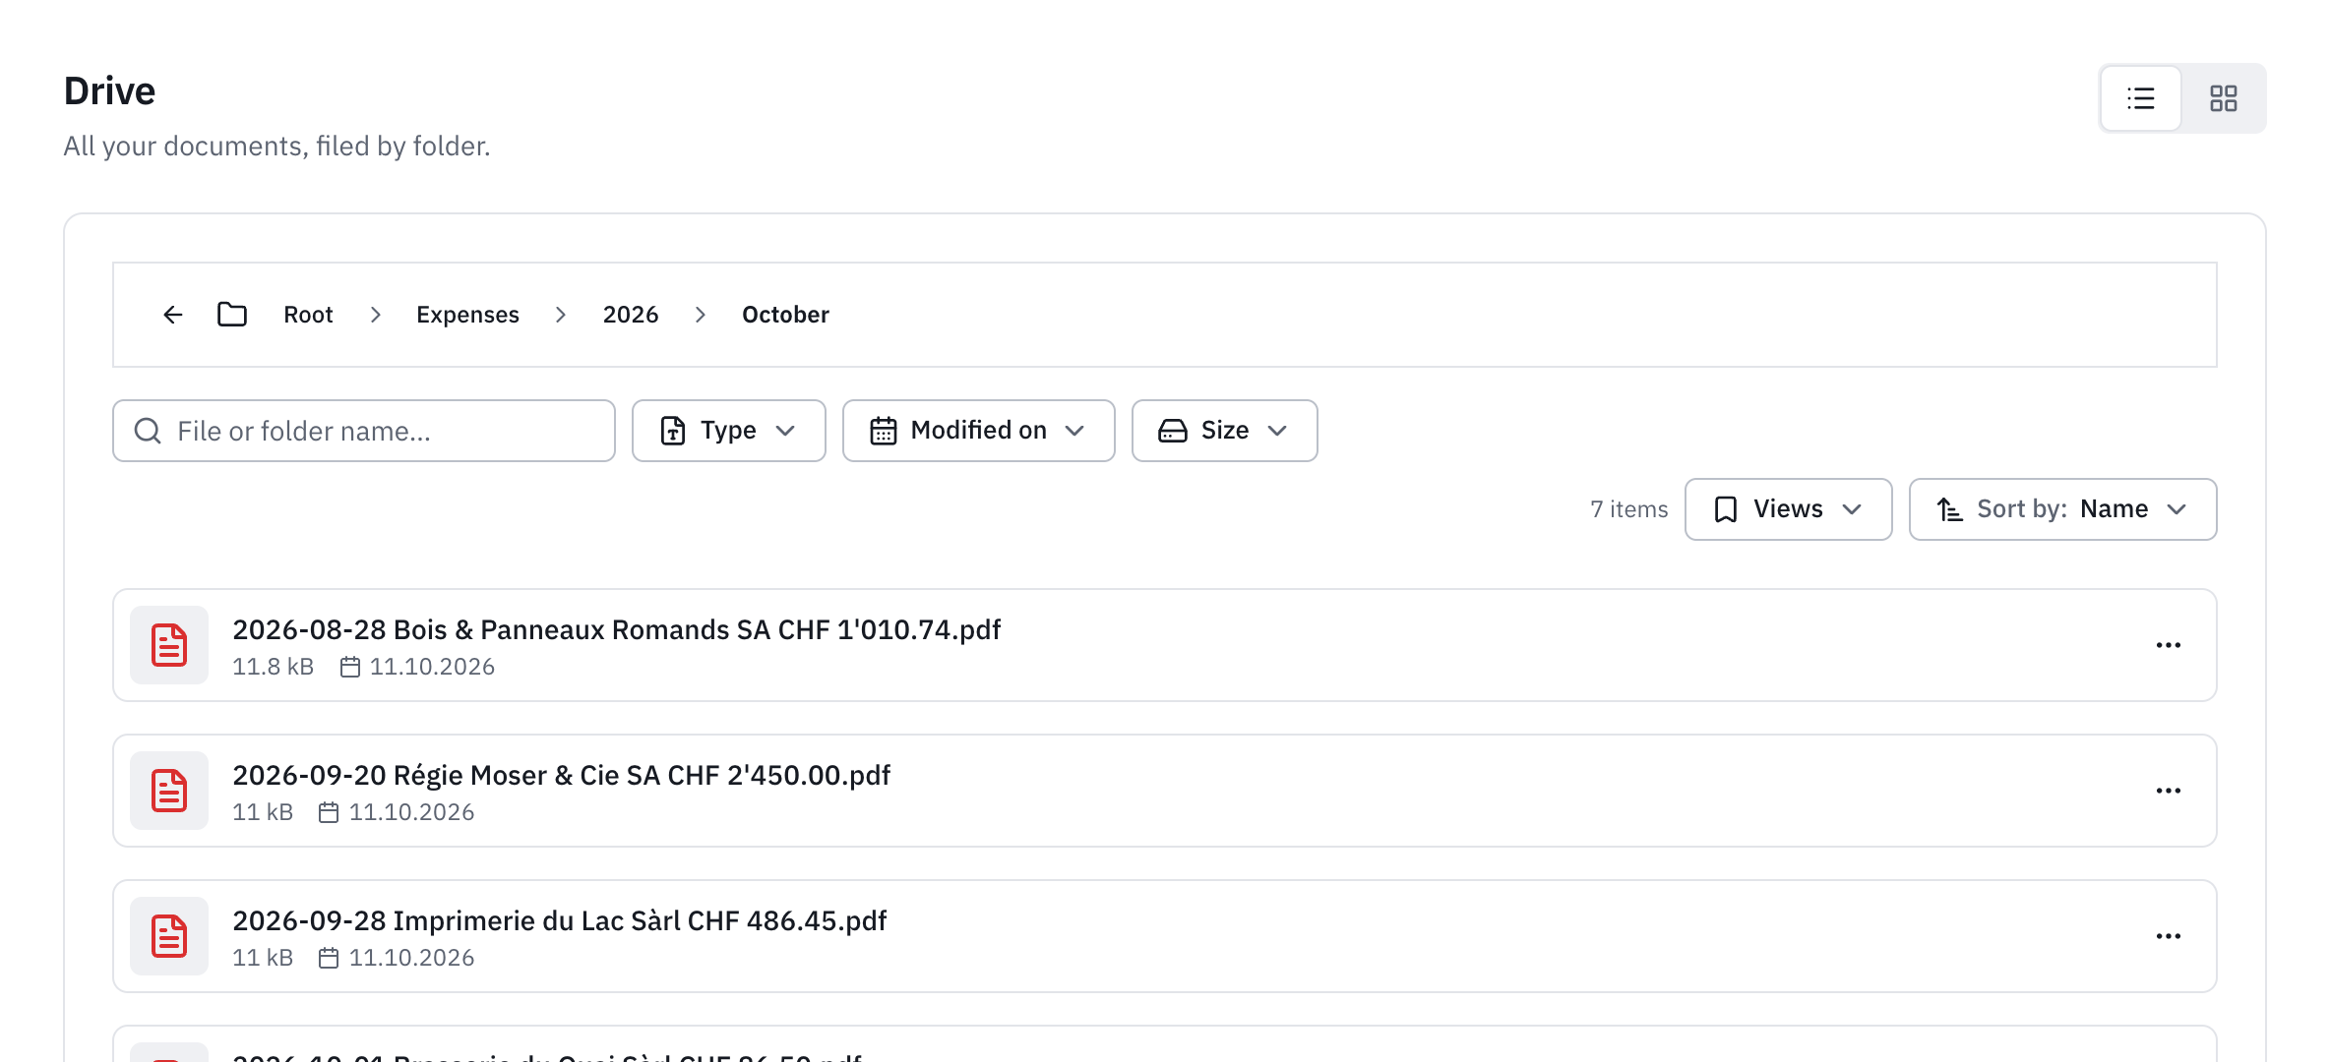Viewport: 2330px width, 1062px height.
Task: Open the Modified on filter dropdown
Action: point(979,431)
